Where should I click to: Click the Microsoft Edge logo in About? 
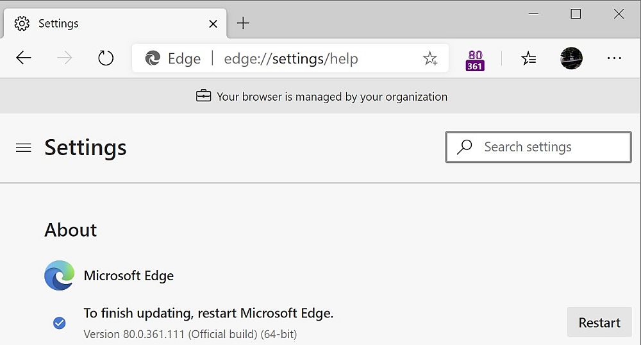coord(60,276)
